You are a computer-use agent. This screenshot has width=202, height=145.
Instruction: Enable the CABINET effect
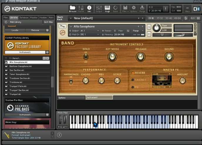[x=133, y=80]
